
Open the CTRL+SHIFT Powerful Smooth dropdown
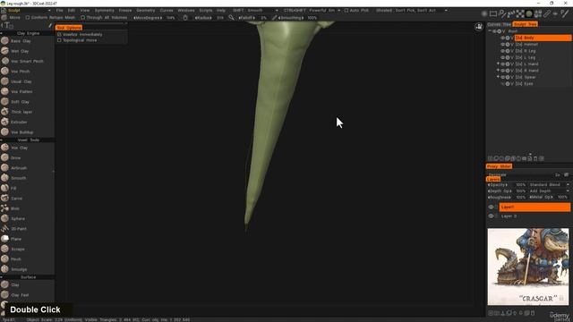(338, 11)
